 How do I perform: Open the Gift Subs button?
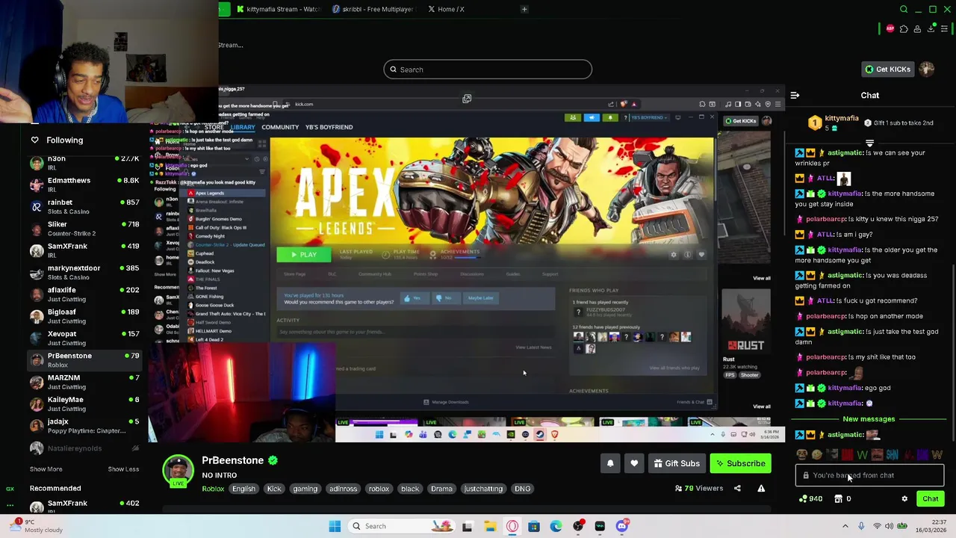click(677, 463)
